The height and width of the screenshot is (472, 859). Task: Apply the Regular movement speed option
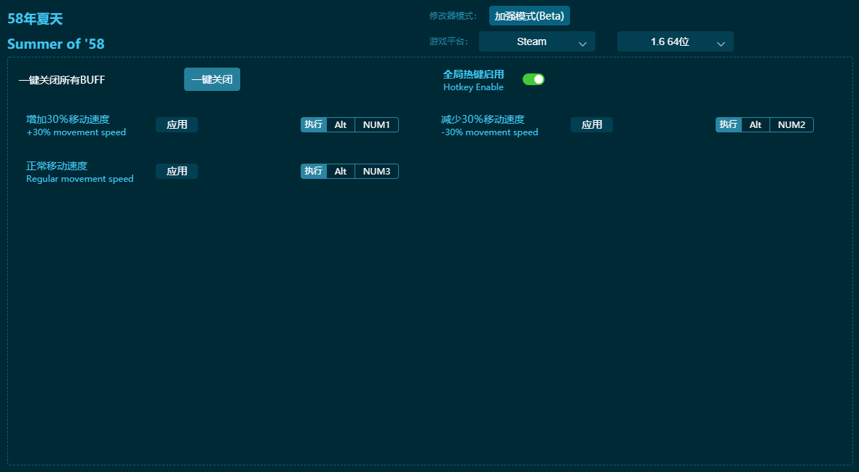(x=177, y=172)
